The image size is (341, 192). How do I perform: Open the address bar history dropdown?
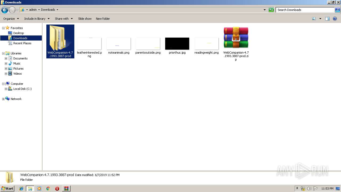coord(265,10)
